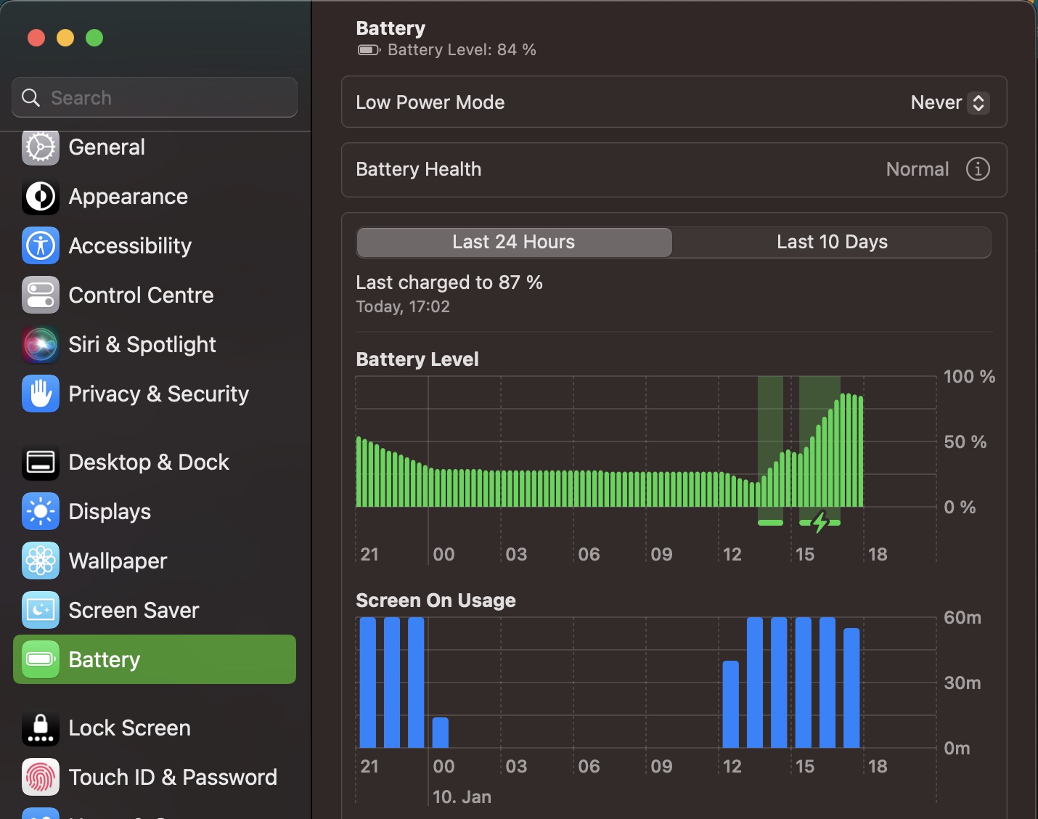1038x819 pixels.
Task: Select the Accessibility icon in sidebar
Action: pyautogui.click(x=41, y=246)
